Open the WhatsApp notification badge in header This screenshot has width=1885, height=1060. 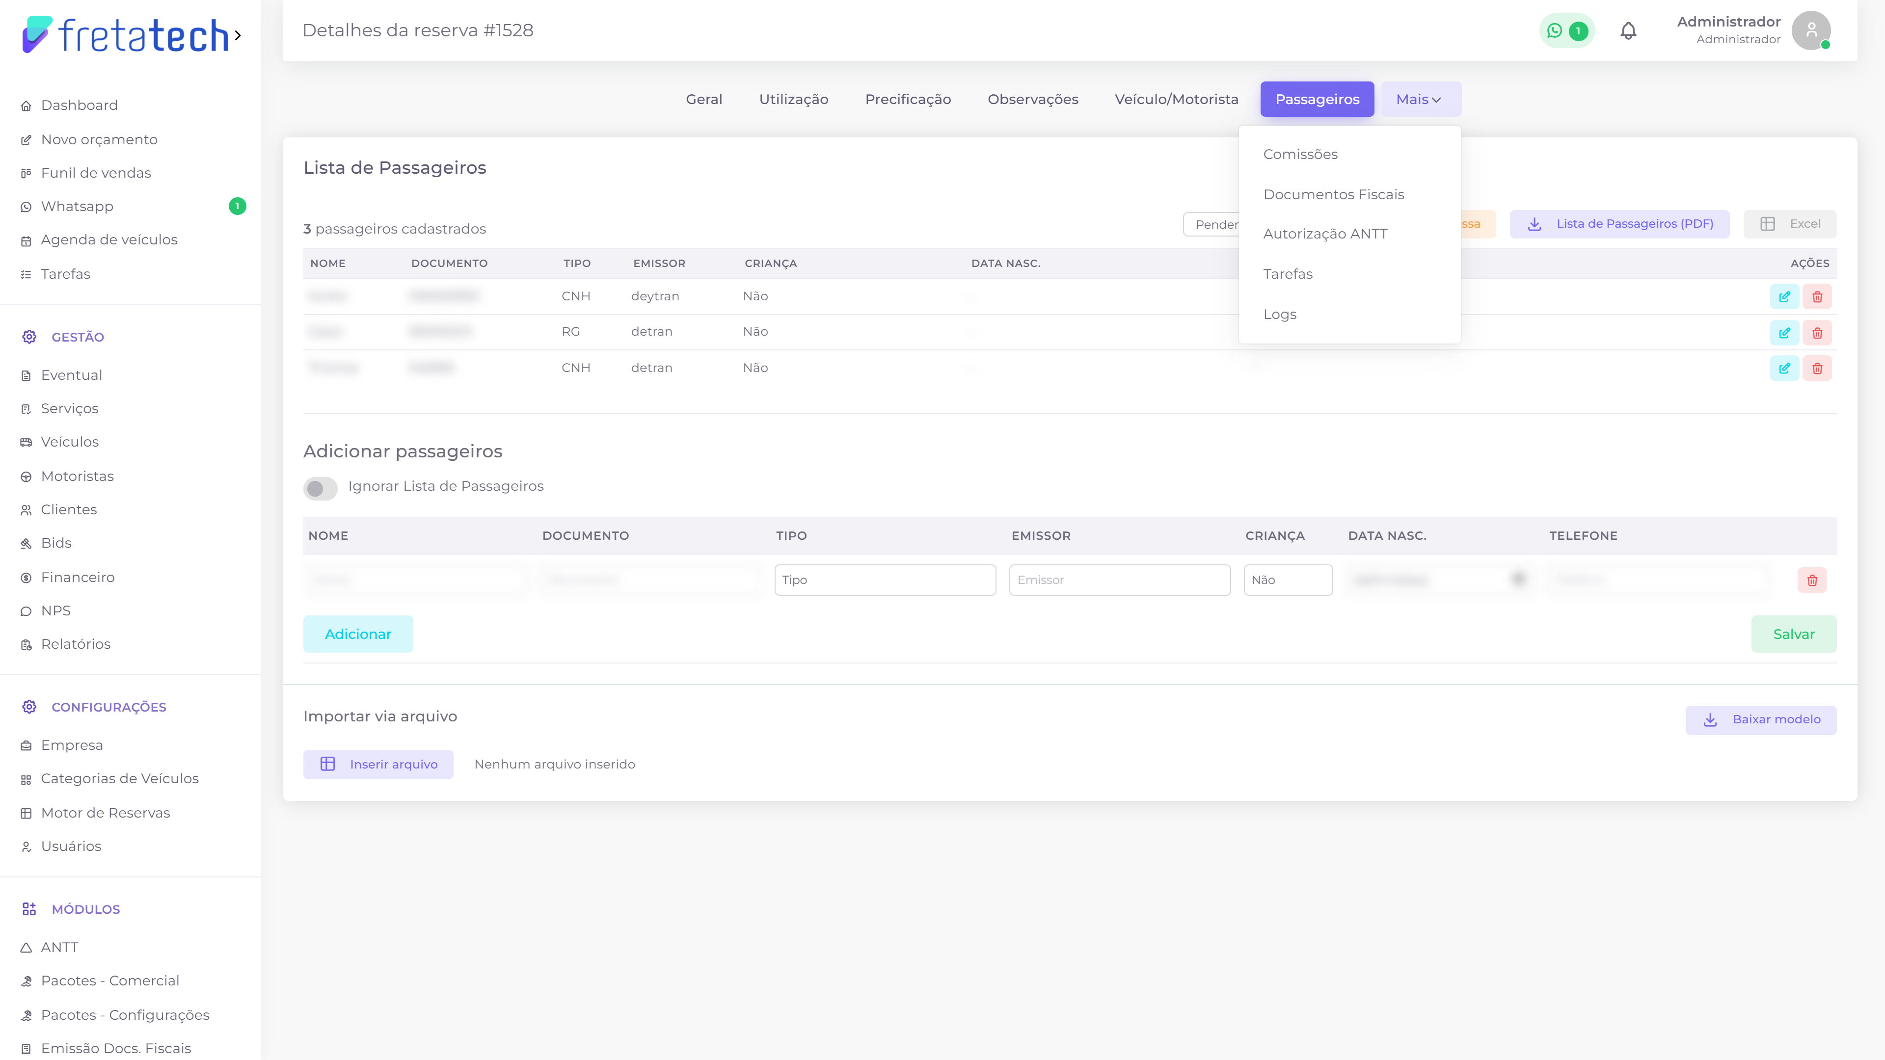(1566, 31)
